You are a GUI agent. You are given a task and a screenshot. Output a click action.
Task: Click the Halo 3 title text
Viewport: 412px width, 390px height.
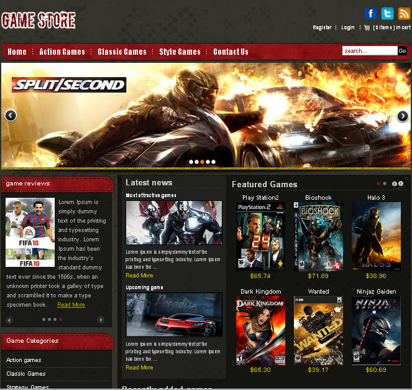point(376,198)
